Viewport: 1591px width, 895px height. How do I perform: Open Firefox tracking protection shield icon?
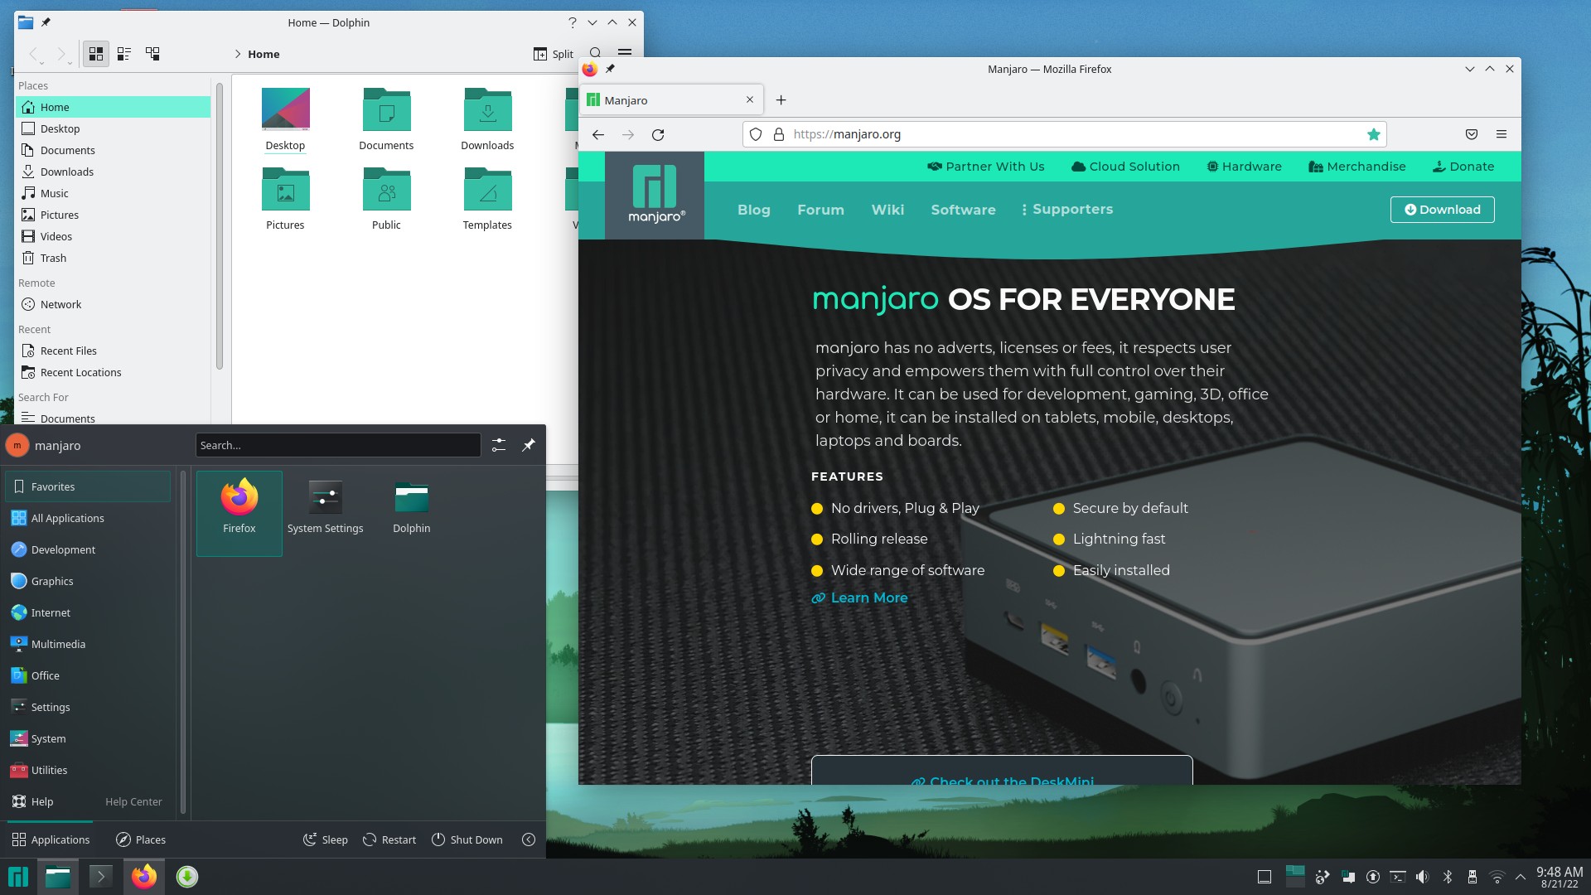pos(756,134)
